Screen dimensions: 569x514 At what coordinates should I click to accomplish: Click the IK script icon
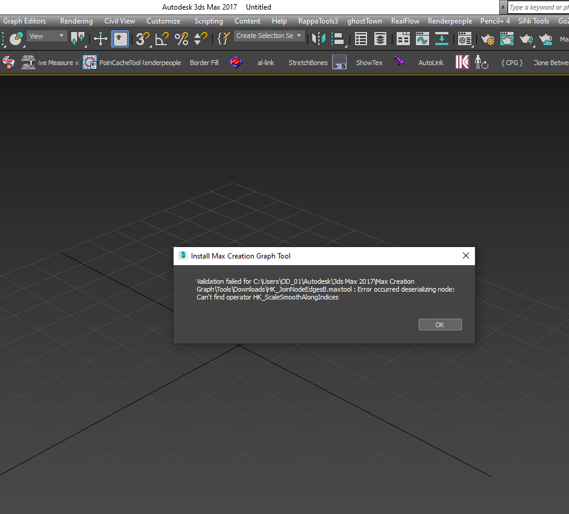point(462,62)
